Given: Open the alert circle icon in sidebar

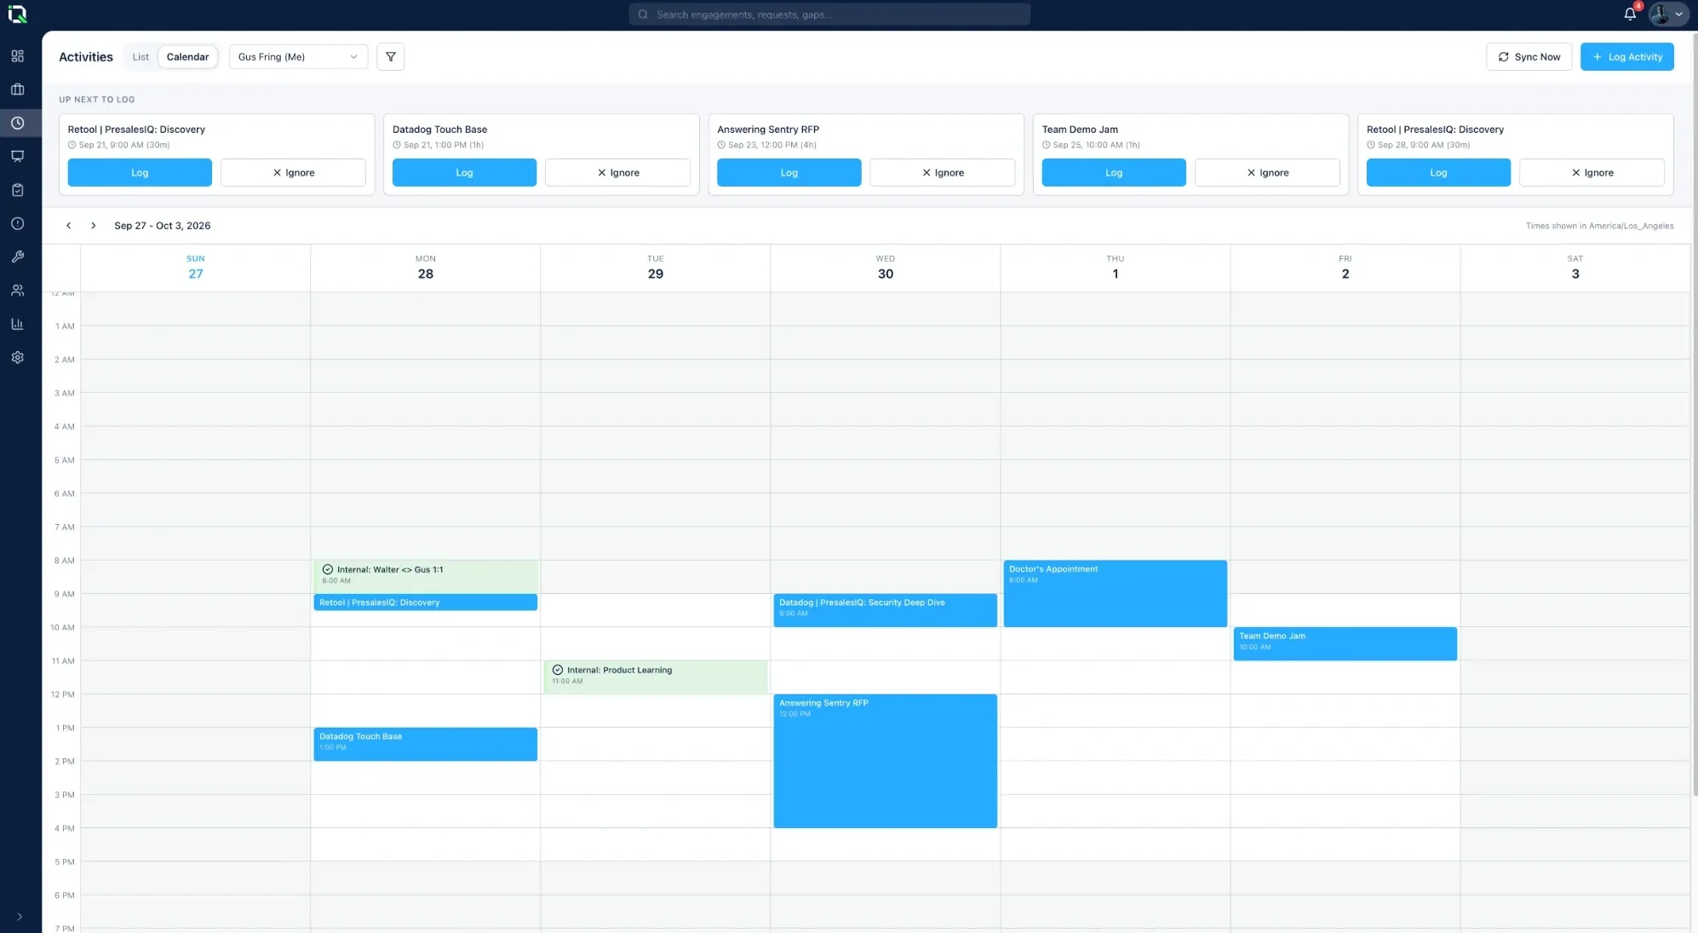Looking at the screenshot, I should tap(17, 224).
